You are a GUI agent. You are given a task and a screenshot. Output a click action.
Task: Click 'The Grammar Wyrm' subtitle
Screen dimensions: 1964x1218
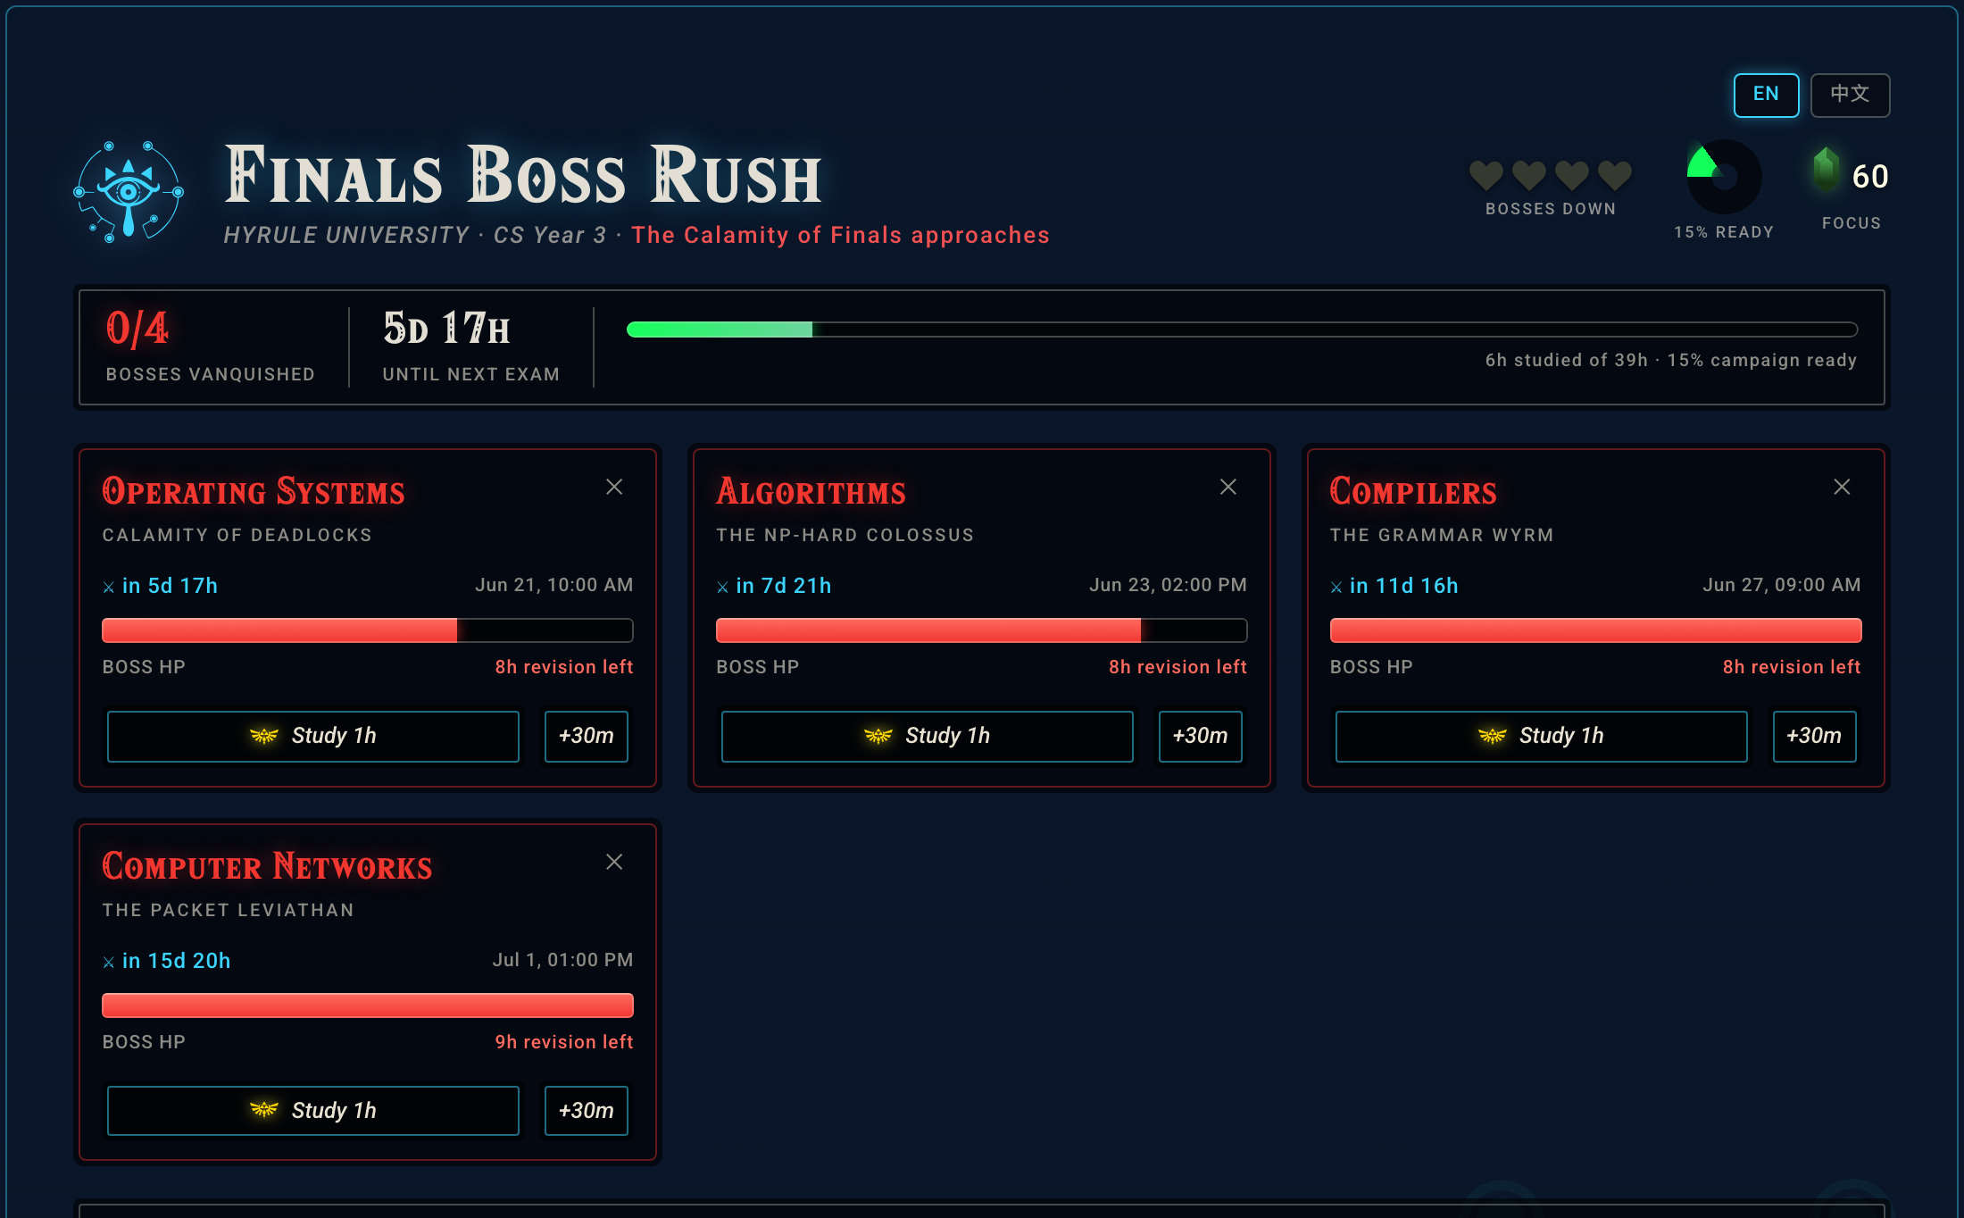click(x=1442, y=535)
